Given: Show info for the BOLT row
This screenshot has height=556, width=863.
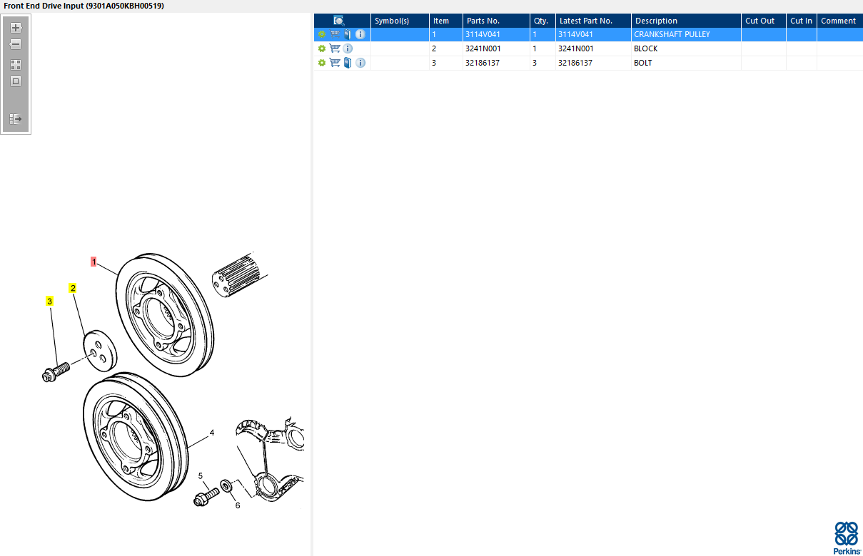Looking at the screenshot, I should coord(360,63).
